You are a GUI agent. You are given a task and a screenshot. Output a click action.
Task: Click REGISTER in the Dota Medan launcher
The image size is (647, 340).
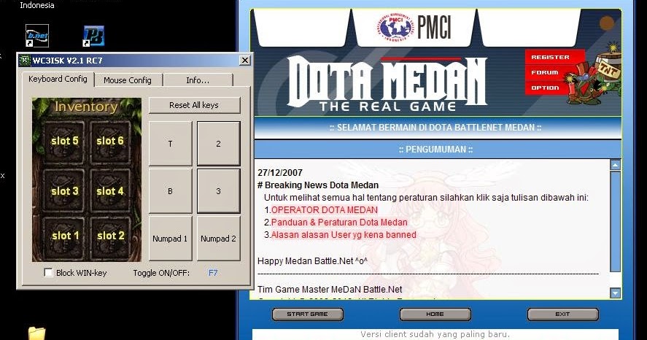pos(551,58)
